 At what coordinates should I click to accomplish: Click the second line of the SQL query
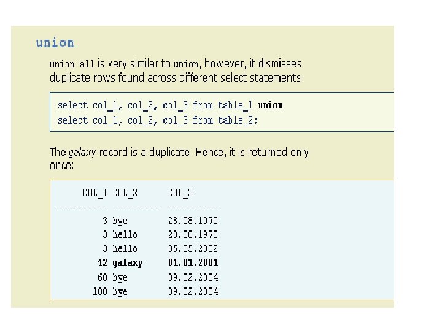pos(158,120)
